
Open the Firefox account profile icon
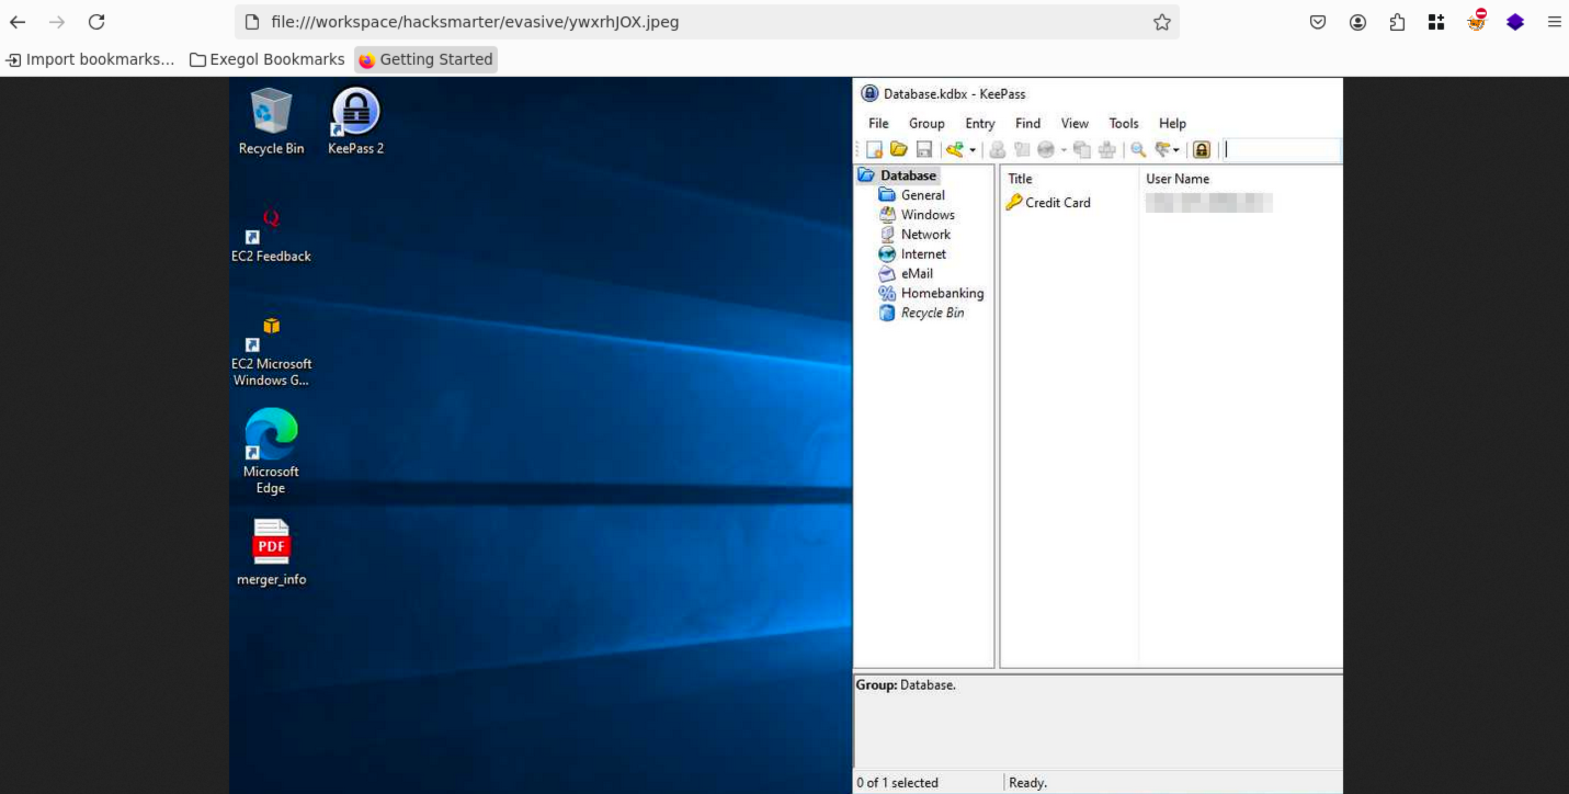(x=1357, y=22)
